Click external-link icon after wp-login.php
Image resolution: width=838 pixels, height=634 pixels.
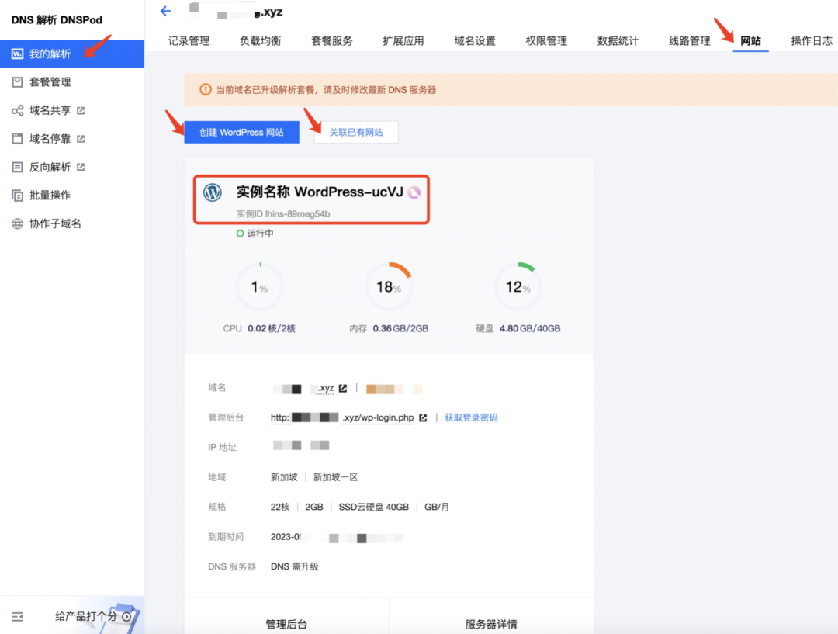423,417
